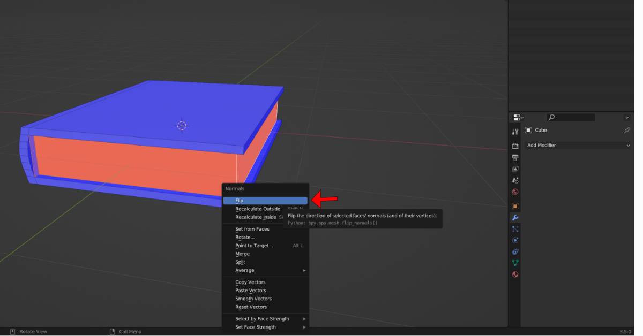Open the Physics Properties tab
This screenshot has height=336, width=643.
coord(514,240)
